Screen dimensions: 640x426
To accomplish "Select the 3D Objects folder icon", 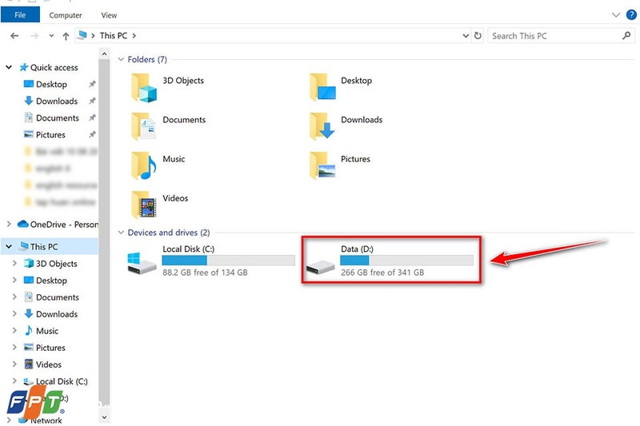I will pyautogui.click(x=144, y=87).
